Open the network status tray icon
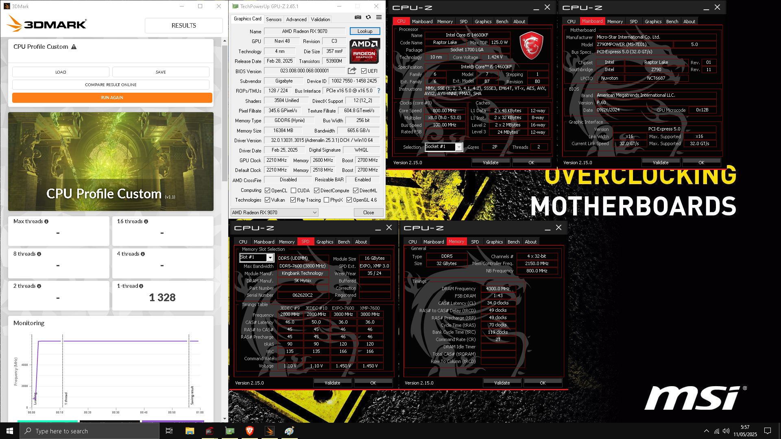 pyautogui.click(x=716, y=431)
